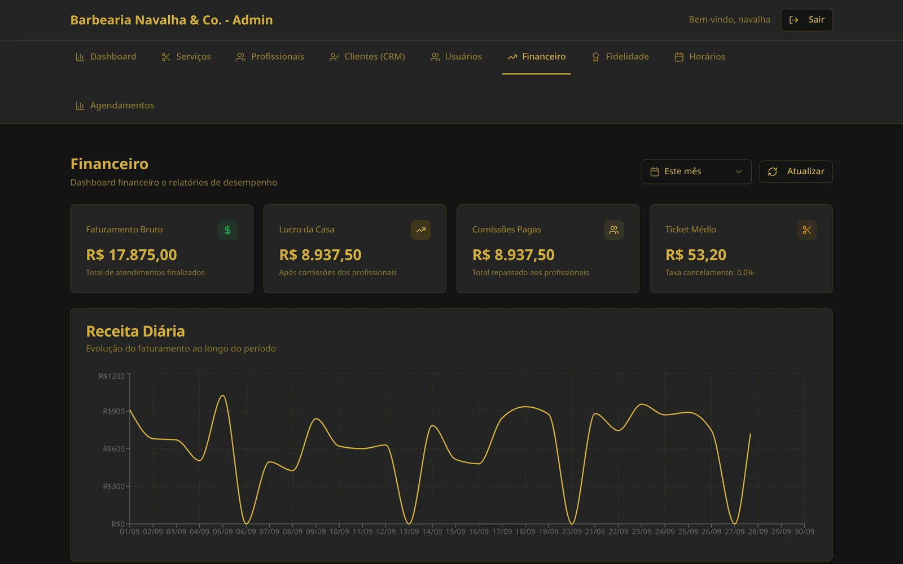Click the scissors icon next to Serviços
903x564 pixels.
point(166,57)
